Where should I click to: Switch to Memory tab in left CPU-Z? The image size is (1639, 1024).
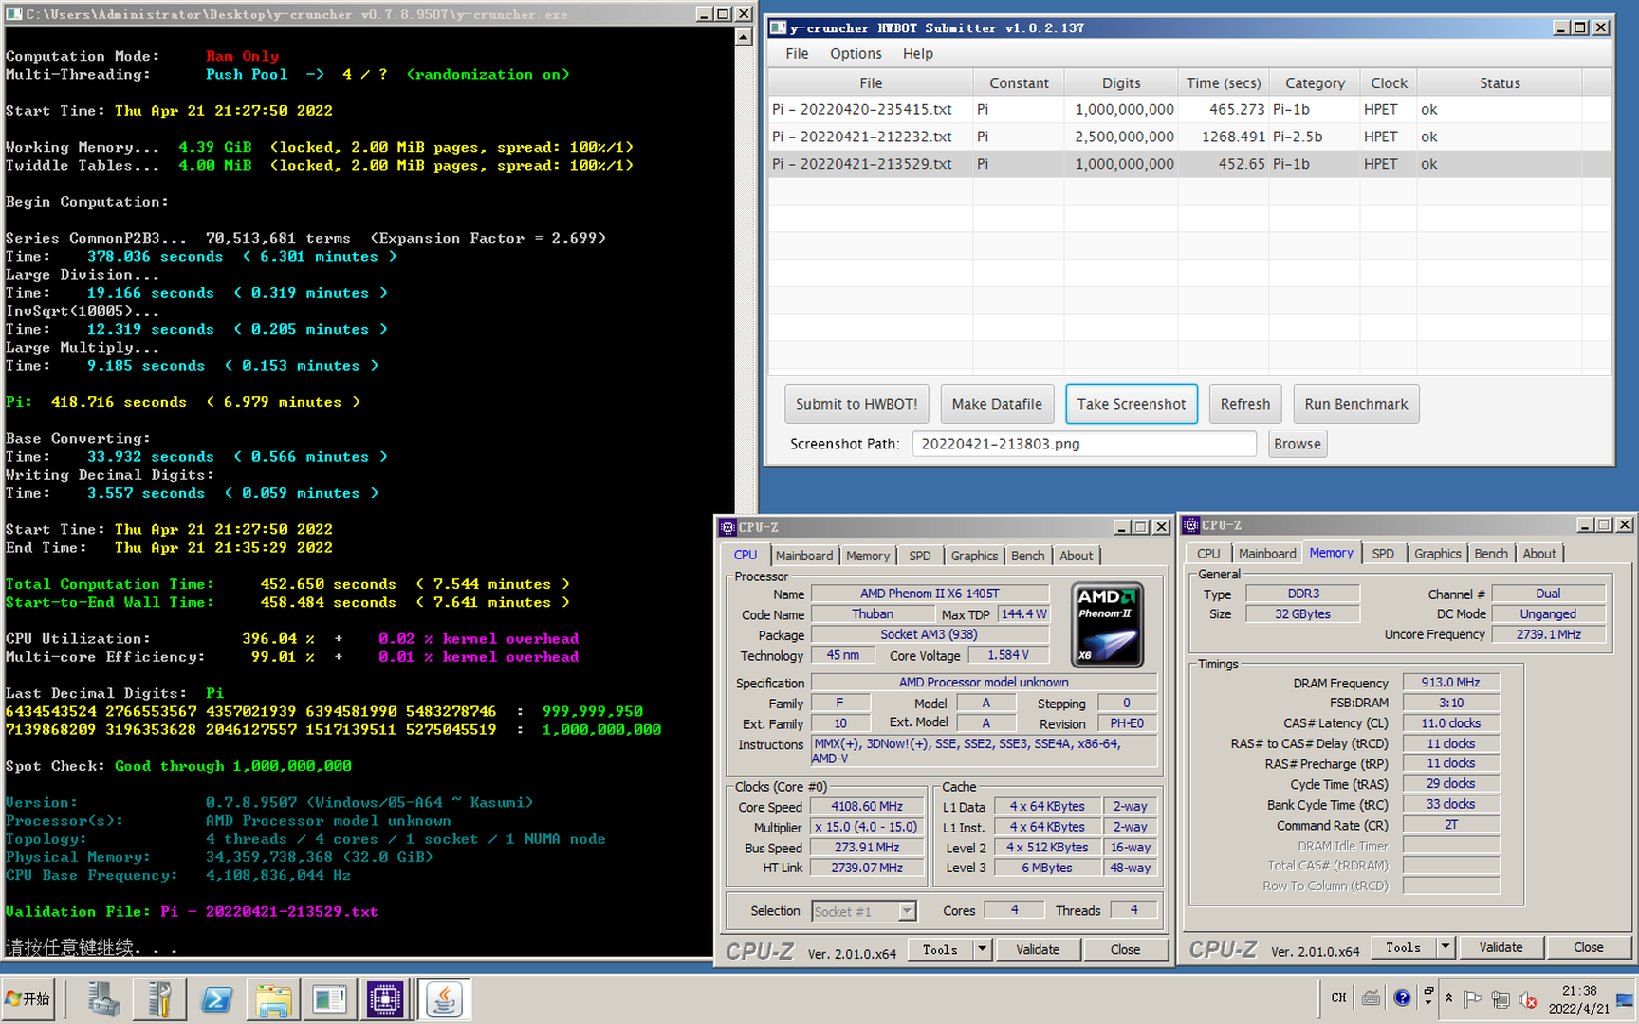(868, 556)
